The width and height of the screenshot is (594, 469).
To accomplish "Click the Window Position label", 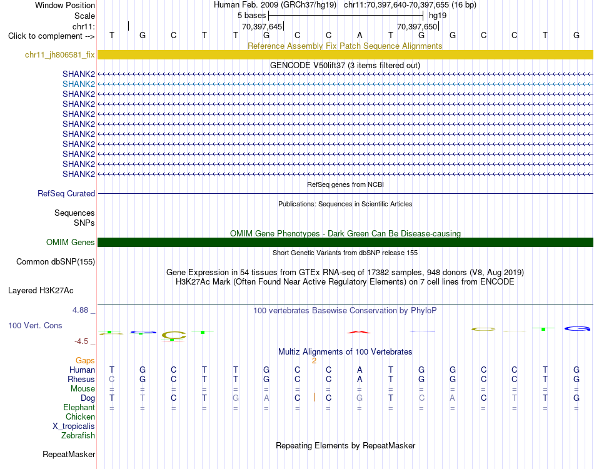I will tap(65, 5).
